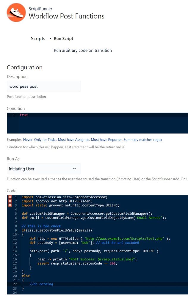Place cursor on the import ComponentAccessor line
The height and width of the screenshot is (297, 188).
click(65, 197)
